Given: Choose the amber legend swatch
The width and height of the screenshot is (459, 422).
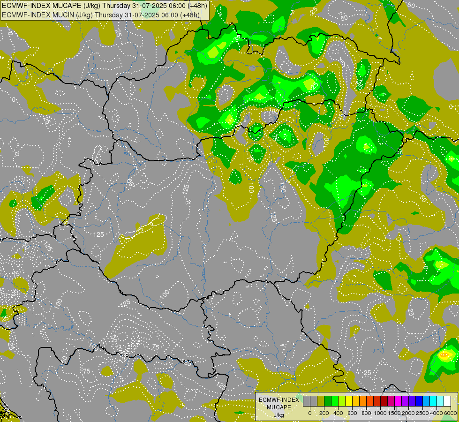Looking at the screenshot, I should pyautogui.click(x=356, y=401).
